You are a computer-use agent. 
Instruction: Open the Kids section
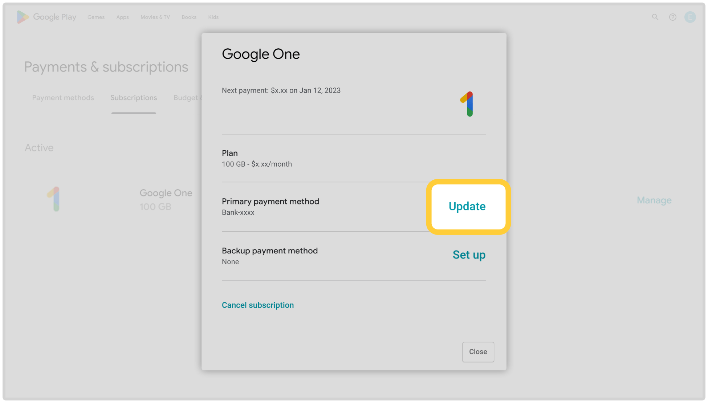point(213,17)
